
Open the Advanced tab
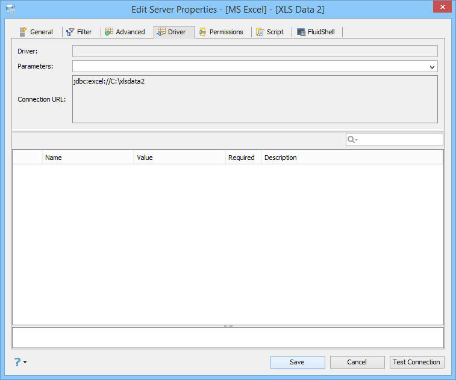[125, 32]
